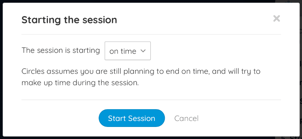Confirm by clicking Start Session
Viewport: 302px width, 139px height.
click(132, 118)
